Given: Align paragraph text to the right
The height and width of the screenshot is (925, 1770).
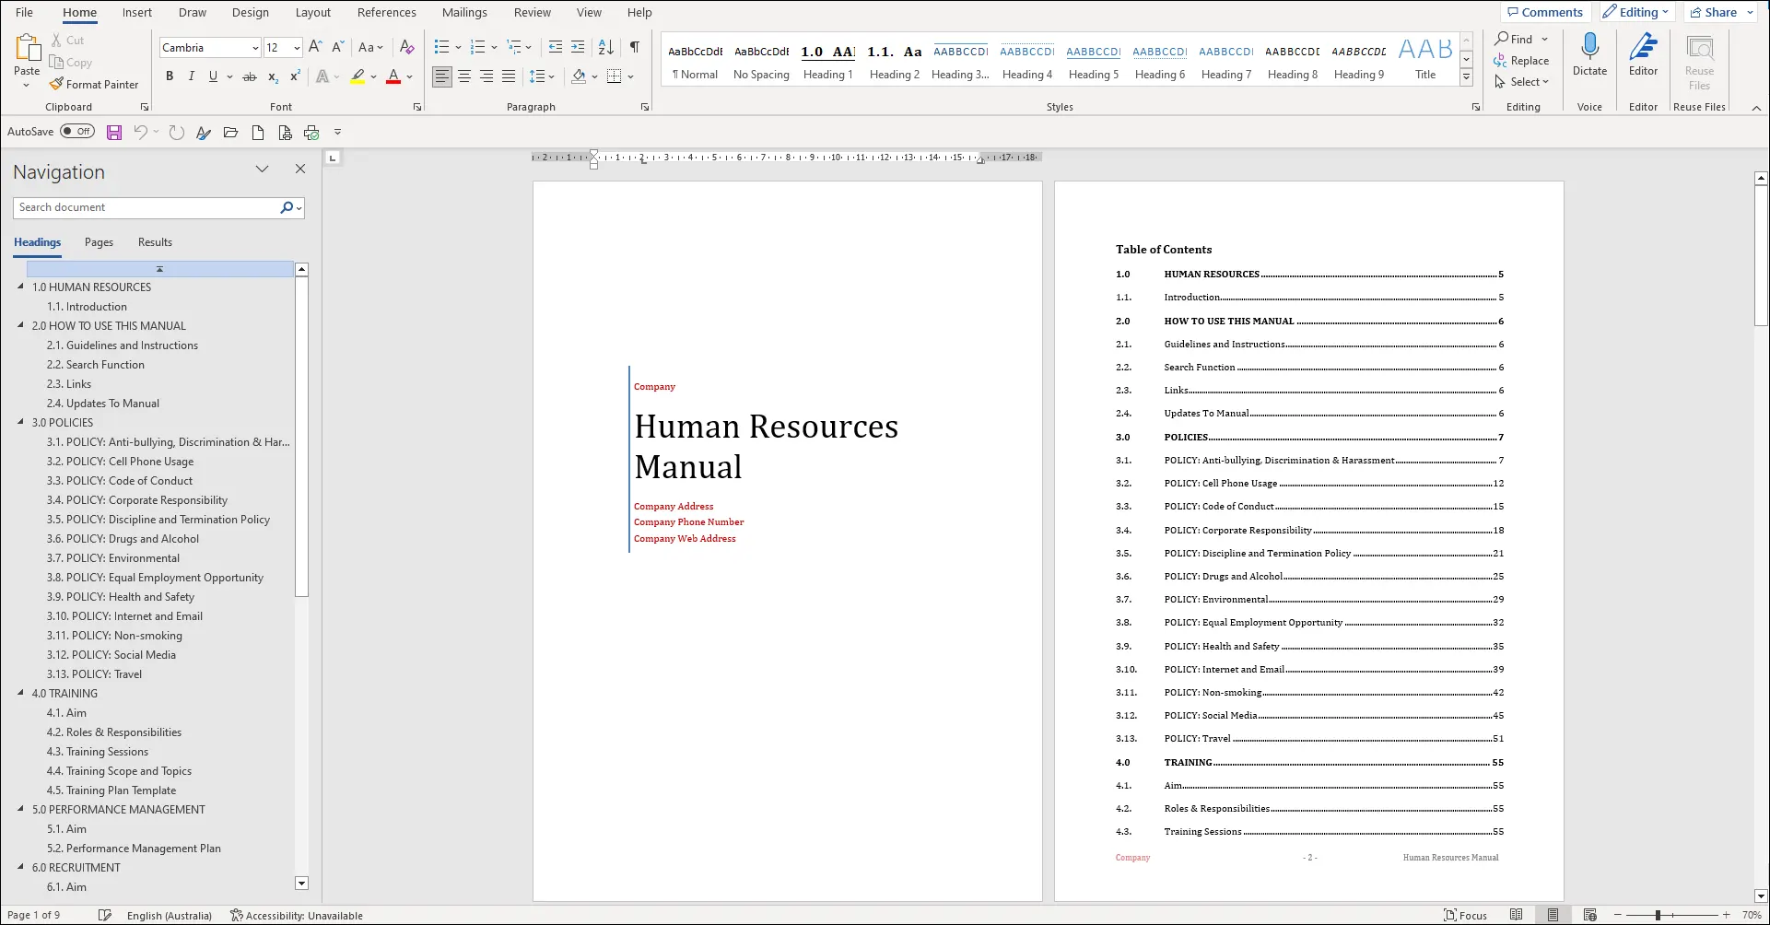Looking at the screenshot, I should click(x=486, y=76).
